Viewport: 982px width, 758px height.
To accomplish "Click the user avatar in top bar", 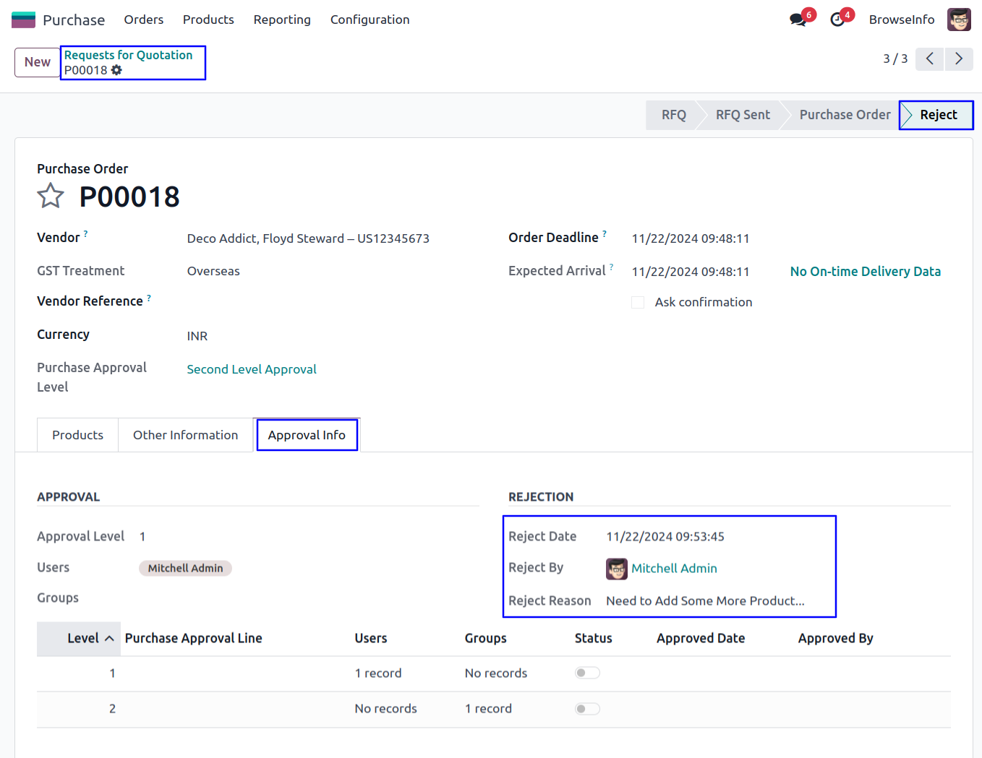I will click(959, 20).
